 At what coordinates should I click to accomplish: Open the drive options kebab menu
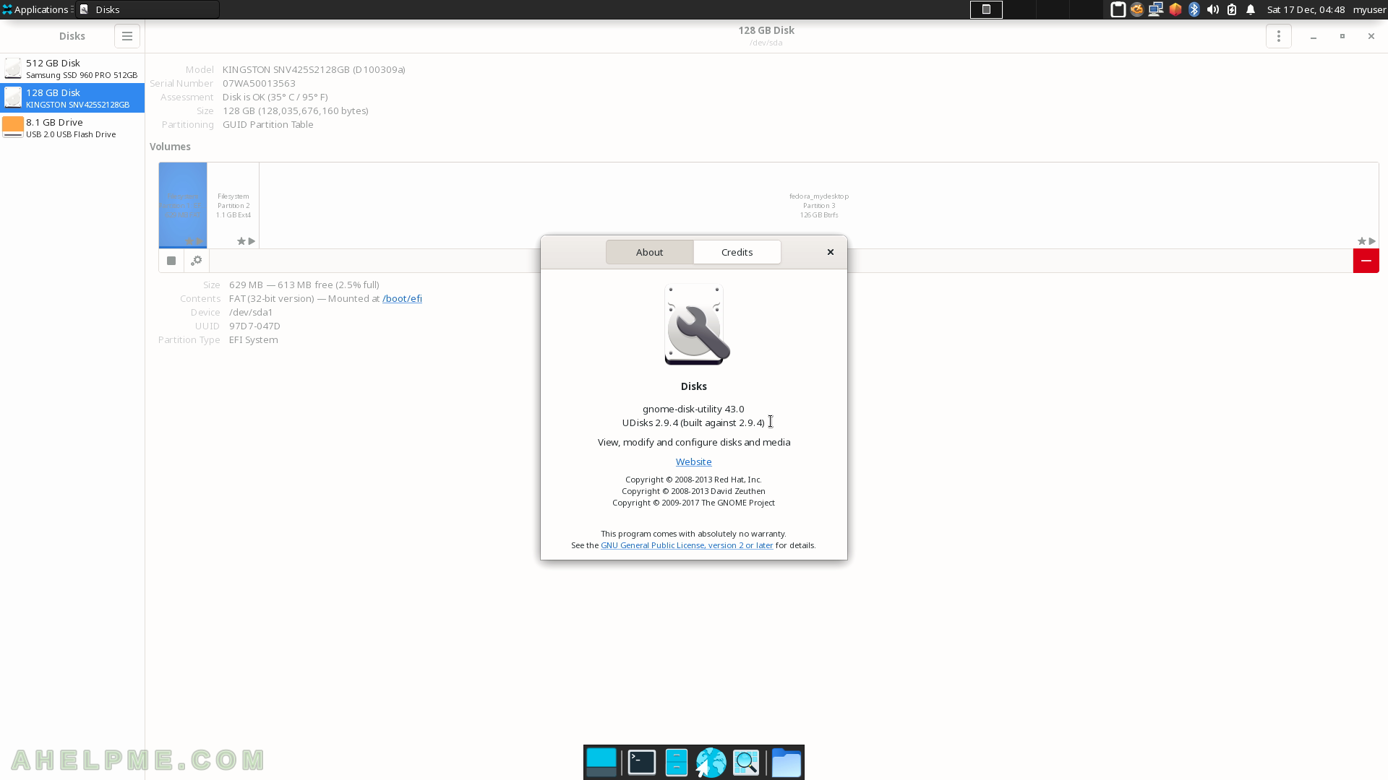1278,36
